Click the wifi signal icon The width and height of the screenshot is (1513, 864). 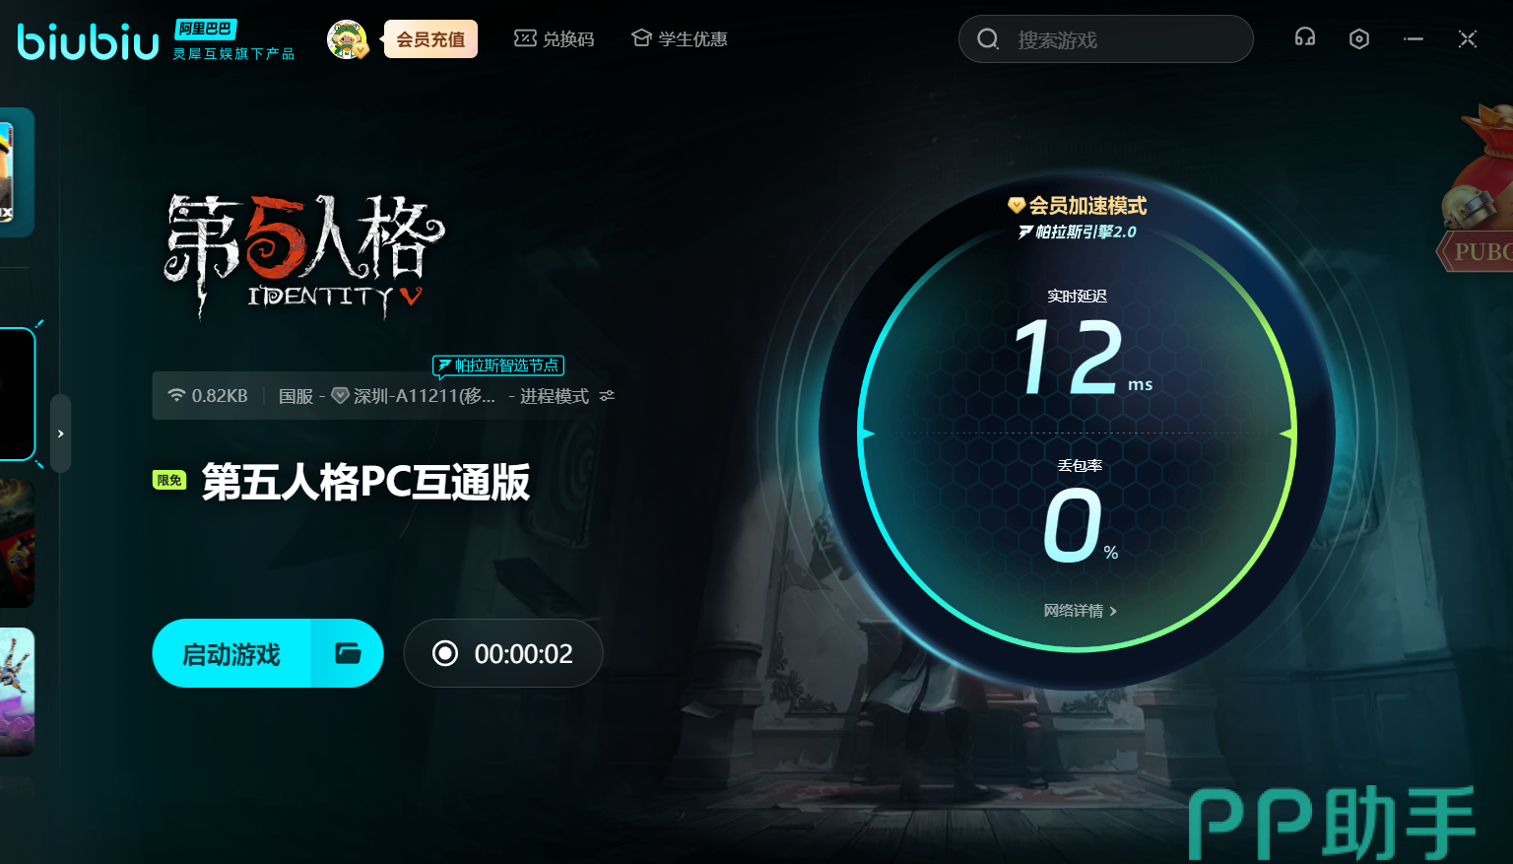click(x=176, y=395)
